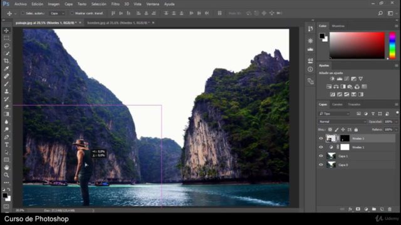The height and width of the screenshot is (225, 401).
Task: Select the Brush tool
Action: 7,84
